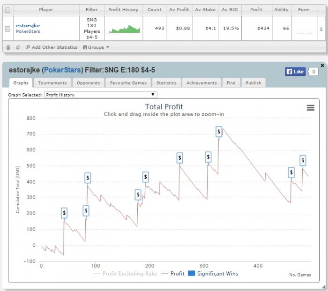Click the refresh icon next to the trash
This screenshot has width=328, height=291.
[x=18, y=47]
